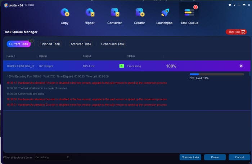Switch to the Current Task tab
Image resolution: width=252 pixels, height=164 pixels.
click(19, 44)
